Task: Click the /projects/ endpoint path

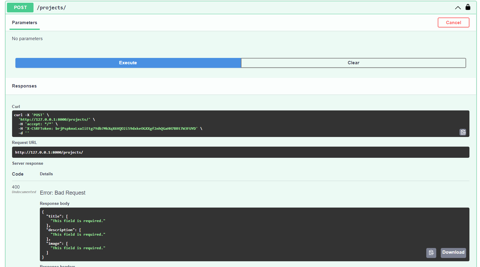Action: point(51,8)
